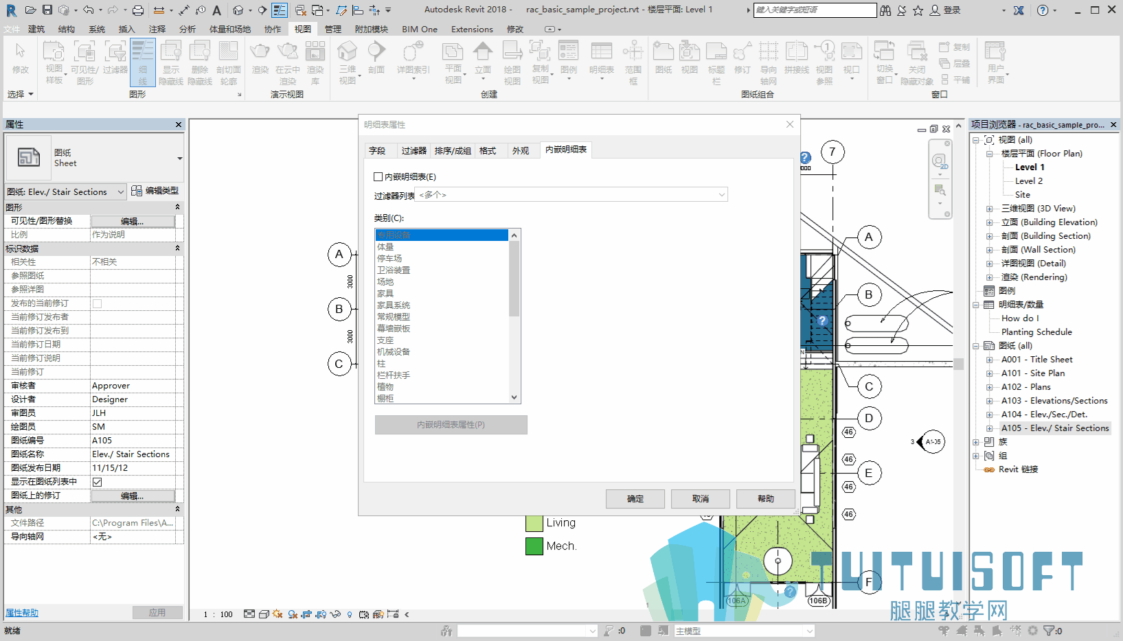1123x641 pixels.
Task: Click the Print icon in quick access toolbar
Action: click(x=138, y=10)
